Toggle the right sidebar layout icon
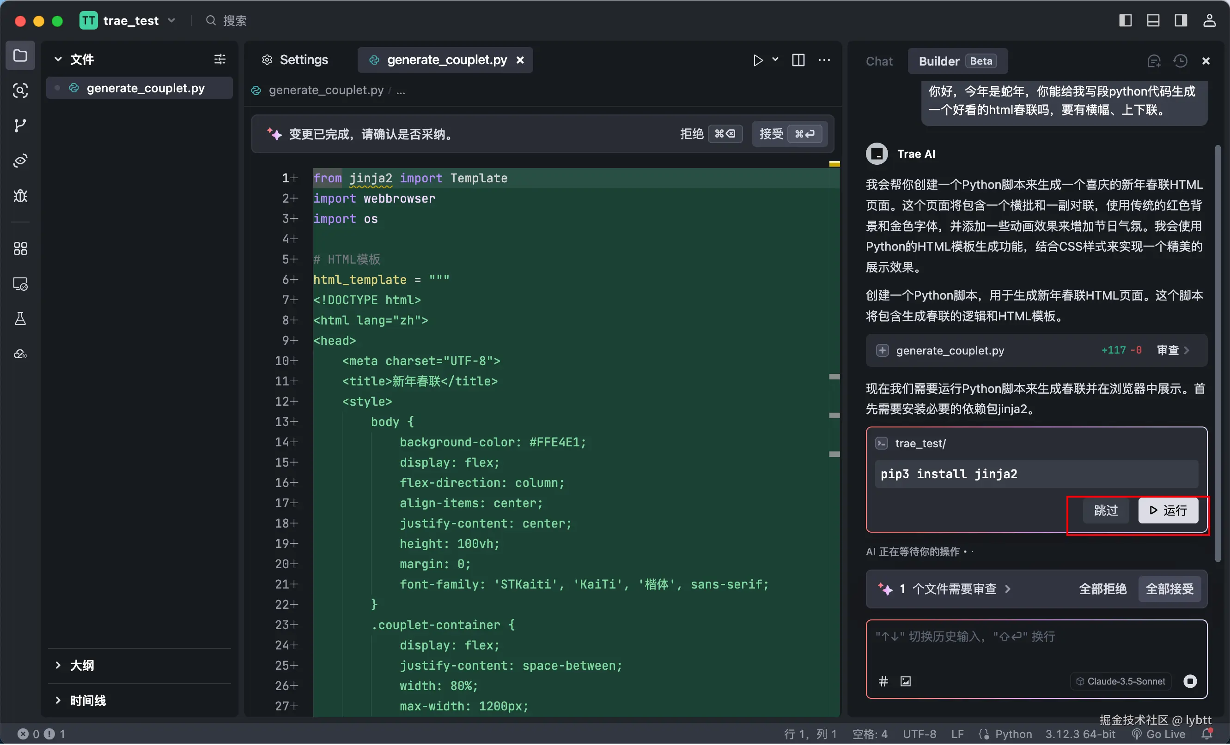 pyautogui.click(x=1181, y=20)
